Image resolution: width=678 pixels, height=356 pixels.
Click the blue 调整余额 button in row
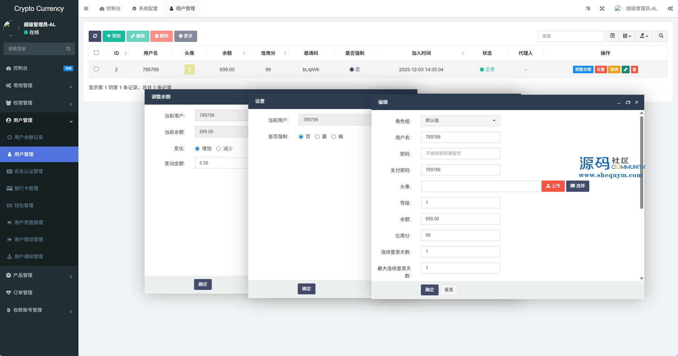click(x=583, y=69)
